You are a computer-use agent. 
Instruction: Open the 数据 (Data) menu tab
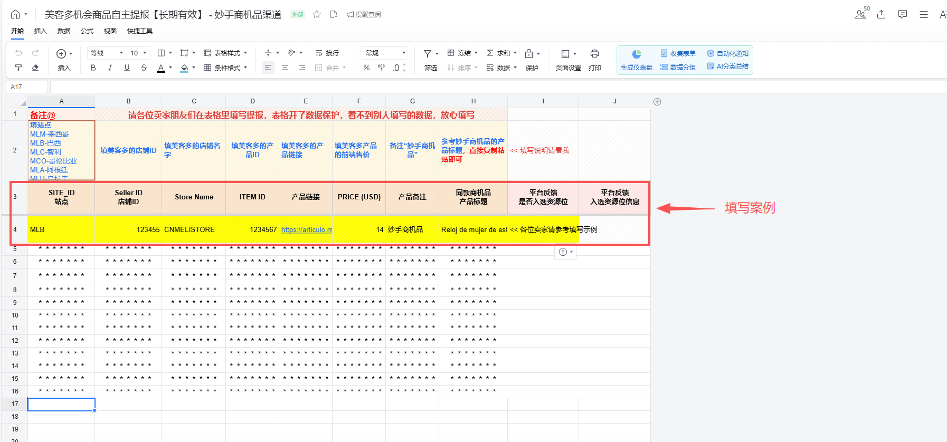64,31
